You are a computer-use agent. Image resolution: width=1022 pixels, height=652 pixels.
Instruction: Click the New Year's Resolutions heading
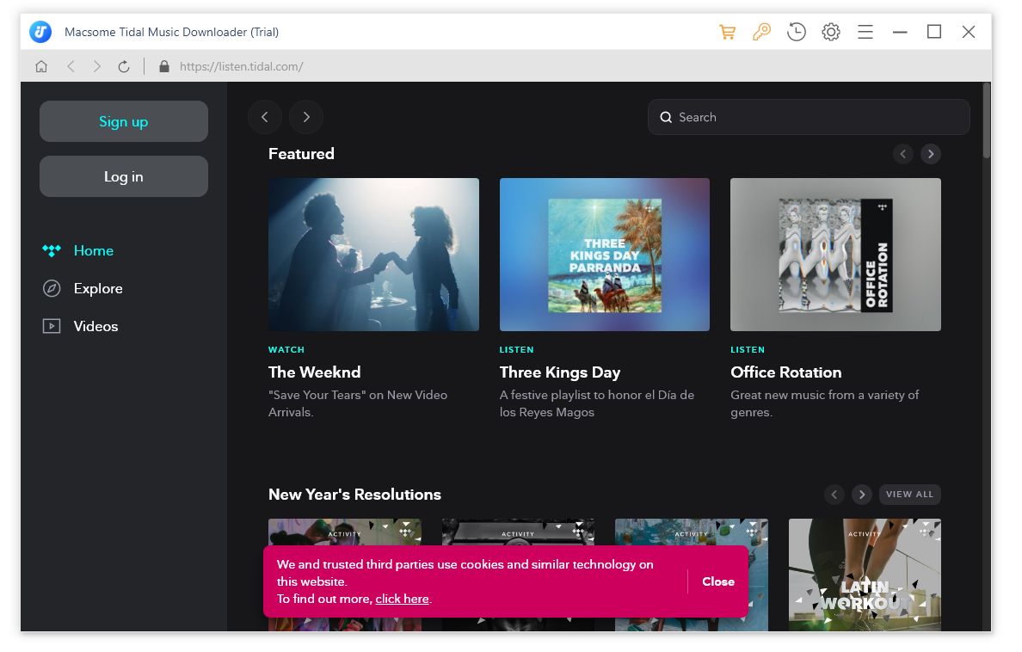(x=354, y=495)
